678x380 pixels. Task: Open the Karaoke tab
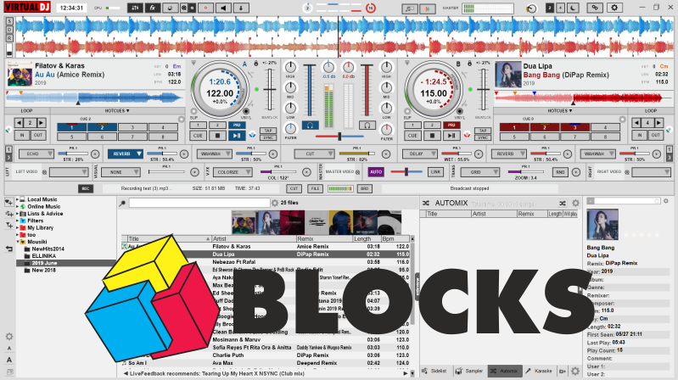tap(541, 371)
